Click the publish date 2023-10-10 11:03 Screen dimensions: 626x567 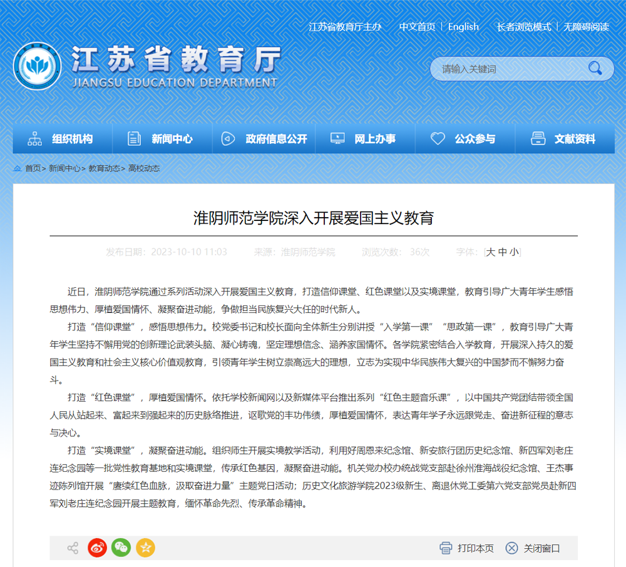tap(189, 252)
